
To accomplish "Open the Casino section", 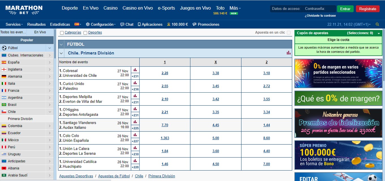I will (x=110, y=8).
